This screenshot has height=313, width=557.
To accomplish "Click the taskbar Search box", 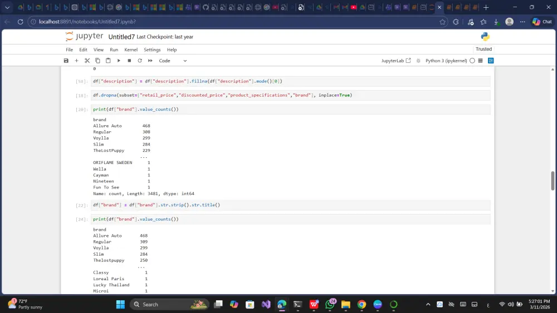I will [x=170, y=304].
